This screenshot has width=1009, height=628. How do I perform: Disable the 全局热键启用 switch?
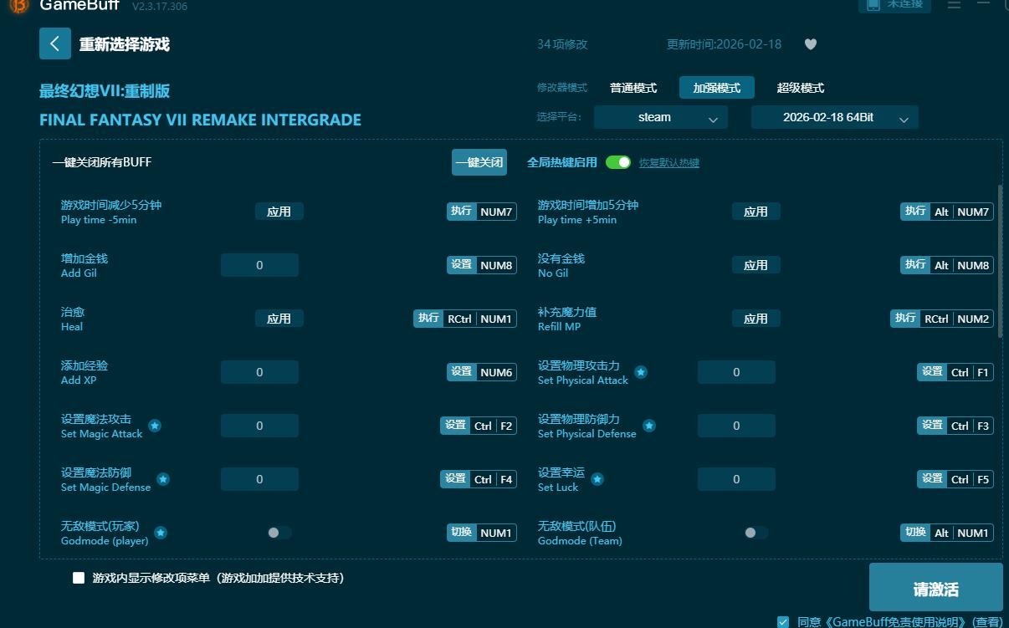point(618,162)
